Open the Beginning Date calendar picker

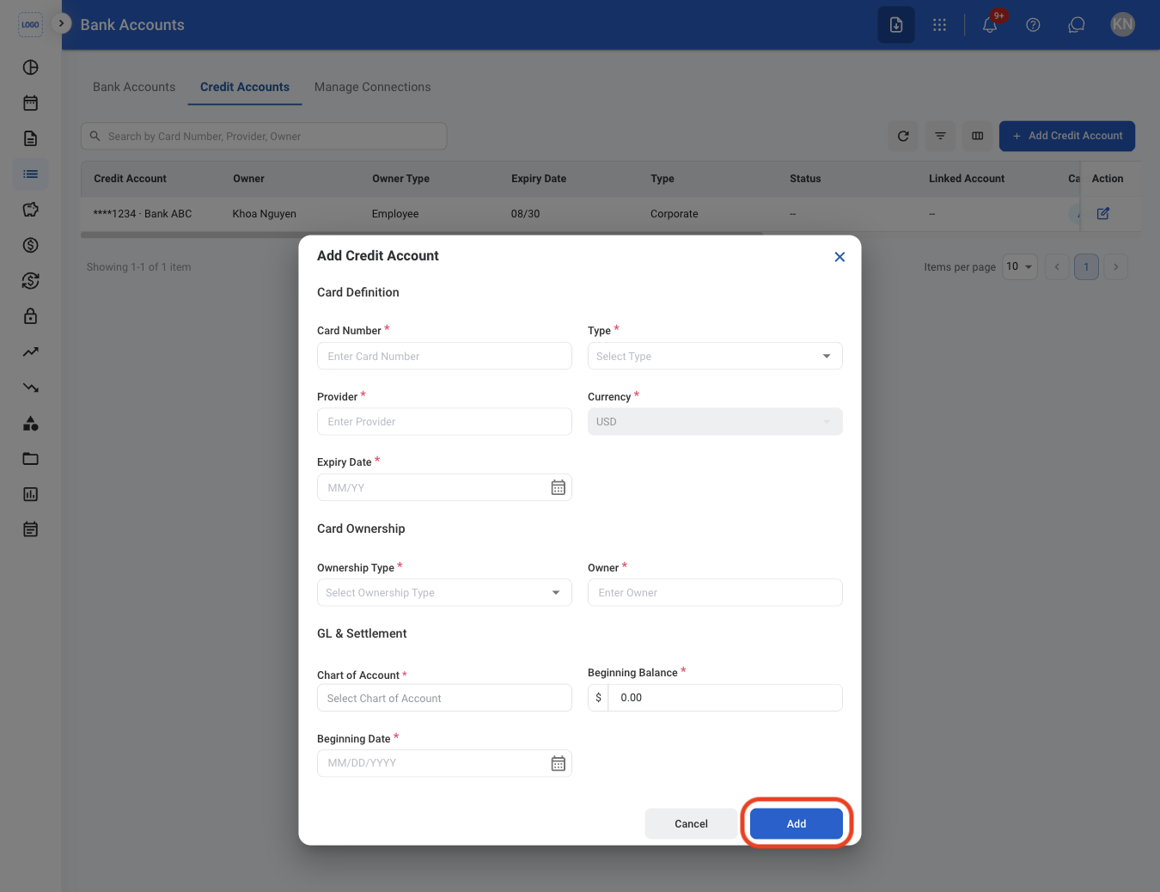point(558,763)
